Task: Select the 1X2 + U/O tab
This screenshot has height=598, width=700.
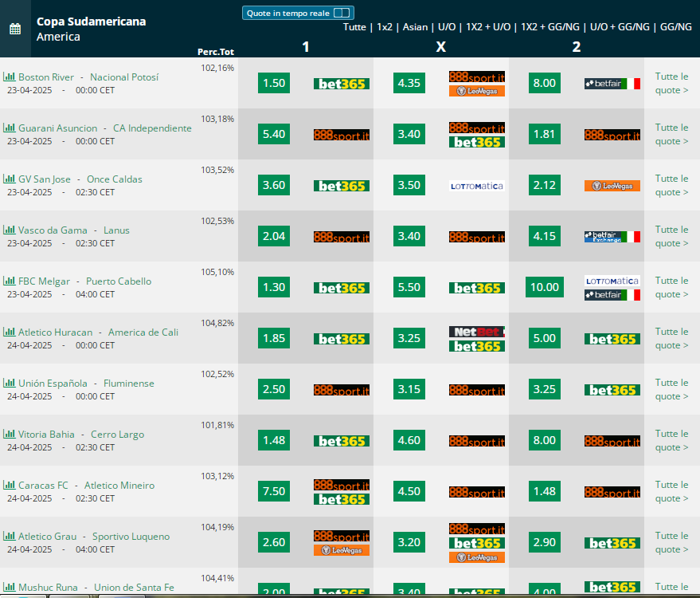Action: click(488, 27)
